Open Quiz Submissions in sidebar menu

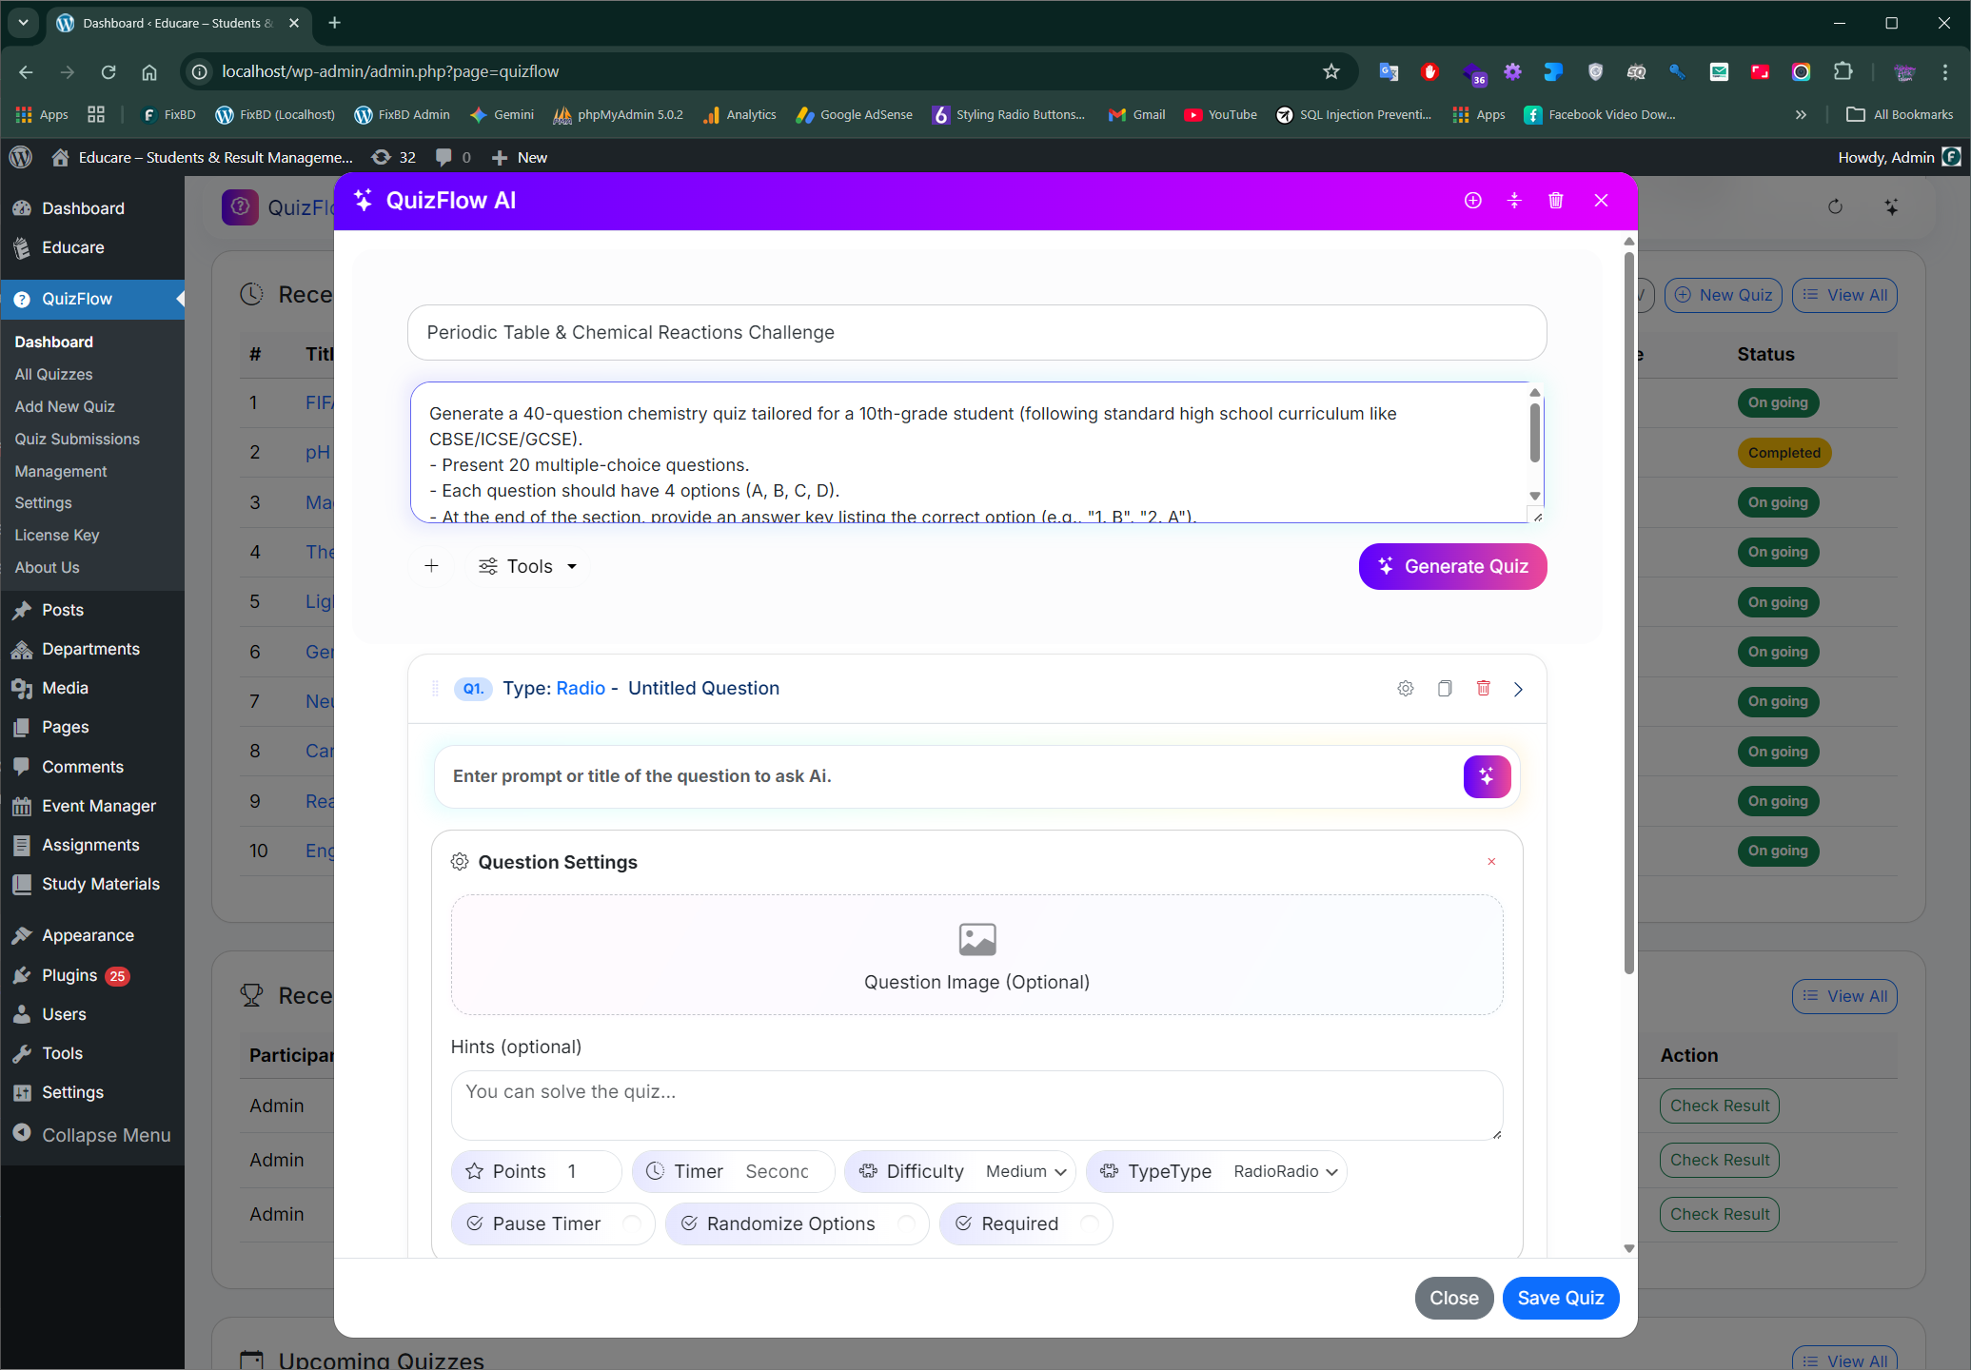(x=77, y=440)
